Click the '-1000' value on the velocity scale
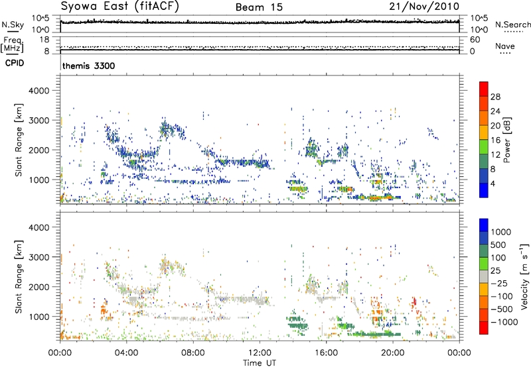Viewport: 531px width, 367px height. pos(504,322)
